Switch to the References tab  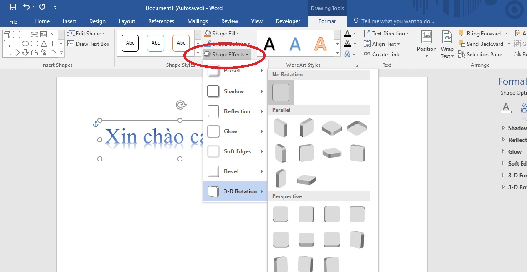coord(161,21)
